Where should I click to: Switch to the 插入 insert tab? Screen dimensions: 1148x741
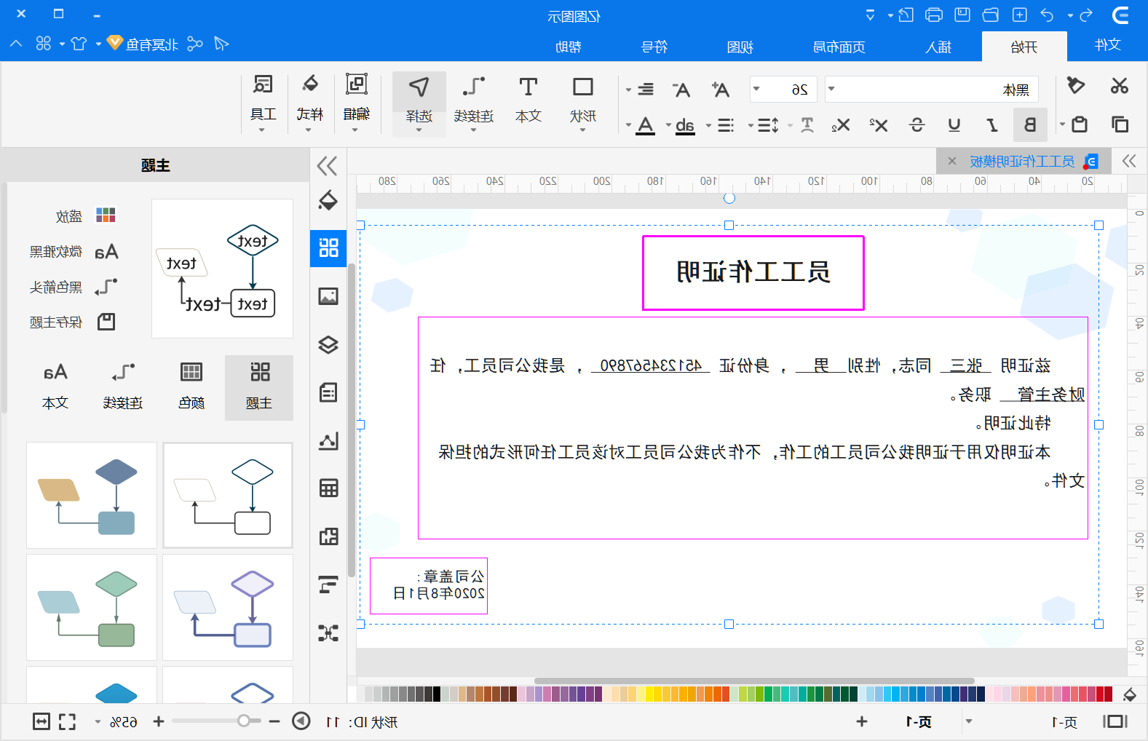coord(938,47)
